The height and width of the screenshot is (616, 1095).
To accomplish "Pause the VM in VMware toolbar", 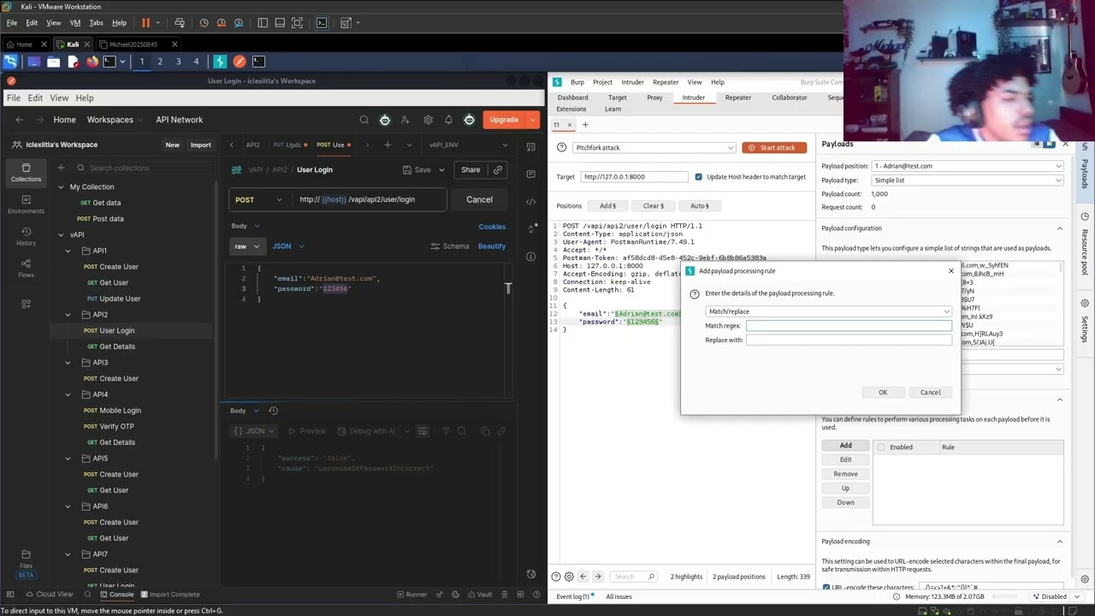I will (145, 23).
